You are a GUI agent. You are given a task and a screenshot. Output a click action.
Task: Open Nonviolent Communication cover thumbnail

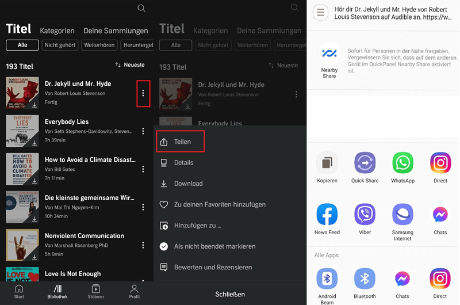pyautogui.click(x=22, y=245)
